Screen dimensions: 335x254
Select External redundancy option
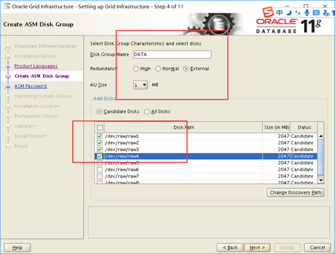coord(186,69)
